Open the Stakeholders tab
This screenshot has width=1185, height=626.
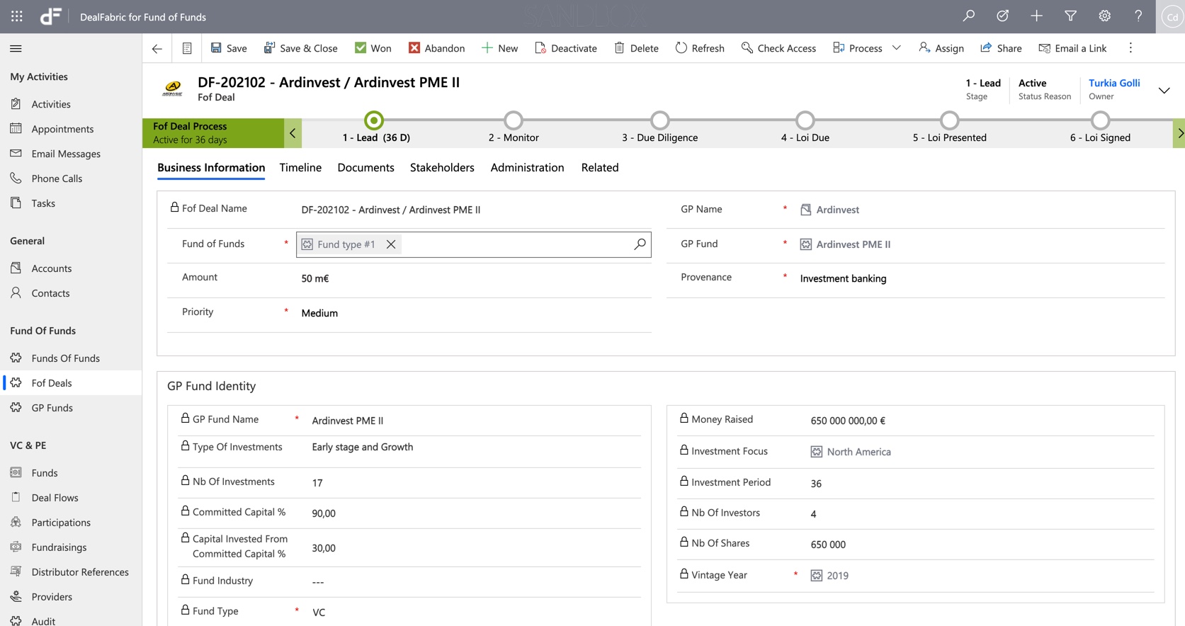click(442, 168)
